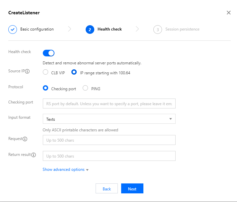Select the CLB VIP radio button

point(46,73)
